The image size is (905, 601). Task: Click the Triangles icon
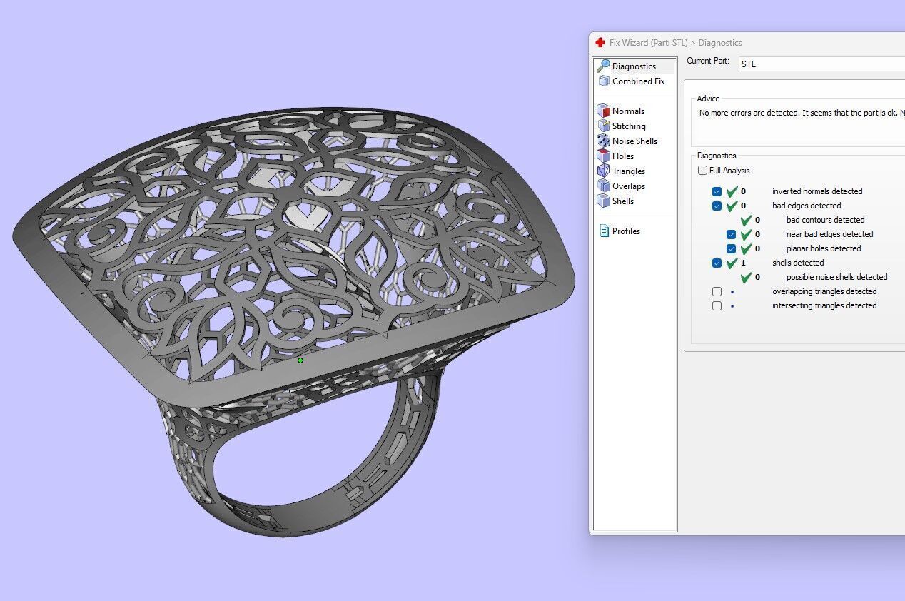603,171
